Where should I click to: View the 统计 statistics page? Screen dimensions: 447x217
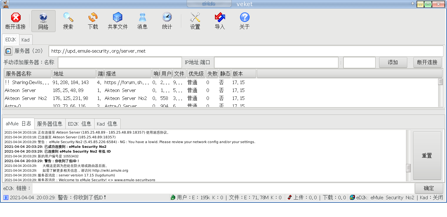tap(167, 21)
